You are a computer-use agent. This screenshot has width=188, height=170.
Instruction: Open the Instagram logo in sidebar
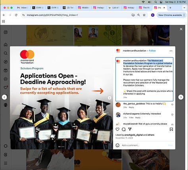tap(6, 32)
